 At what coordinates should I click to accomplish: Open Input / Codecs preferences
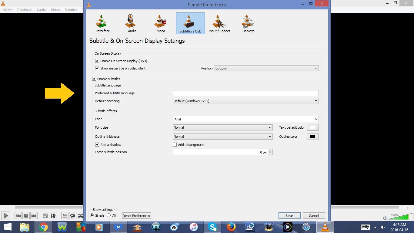point(219,23)
